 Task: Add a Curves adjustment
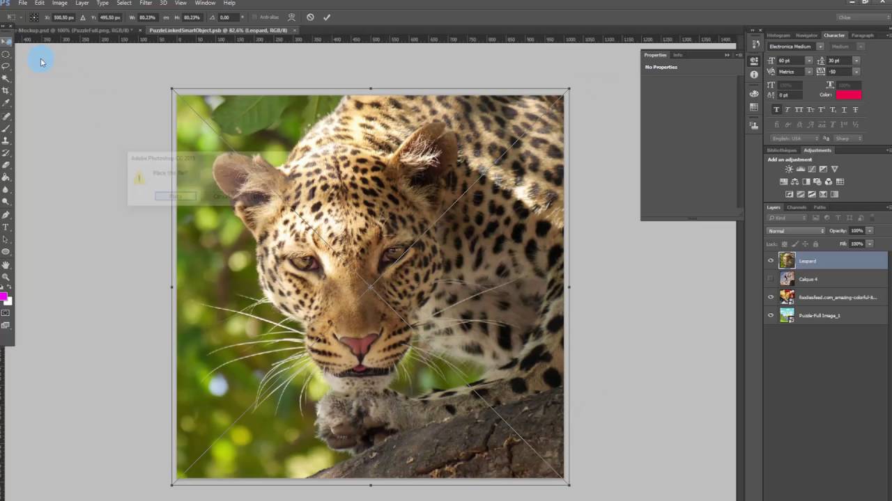point(812,169)
